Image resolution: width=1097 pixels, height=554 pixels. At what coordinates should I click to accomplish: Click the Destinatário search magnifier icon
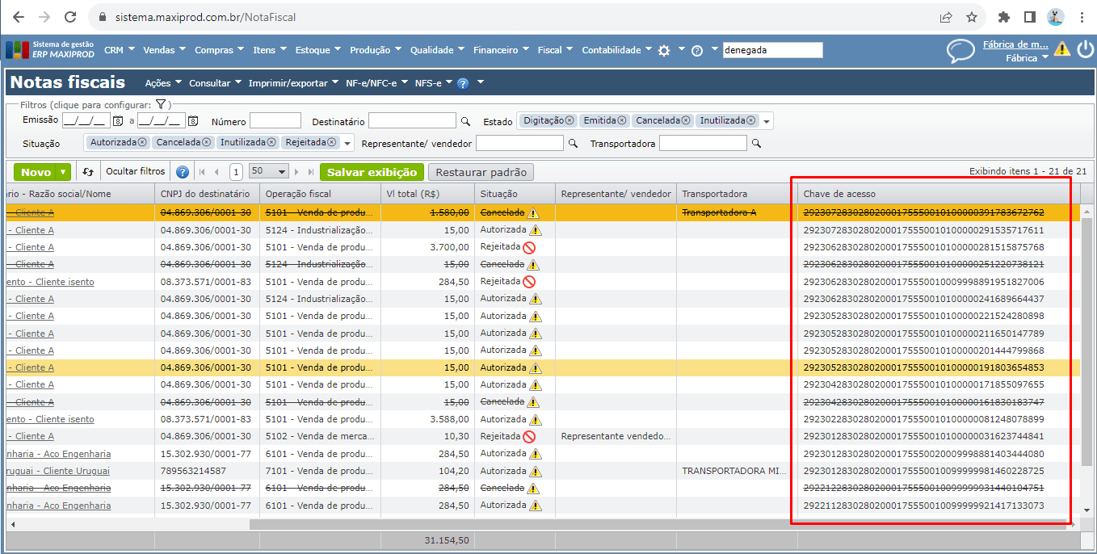coord(465,121)
